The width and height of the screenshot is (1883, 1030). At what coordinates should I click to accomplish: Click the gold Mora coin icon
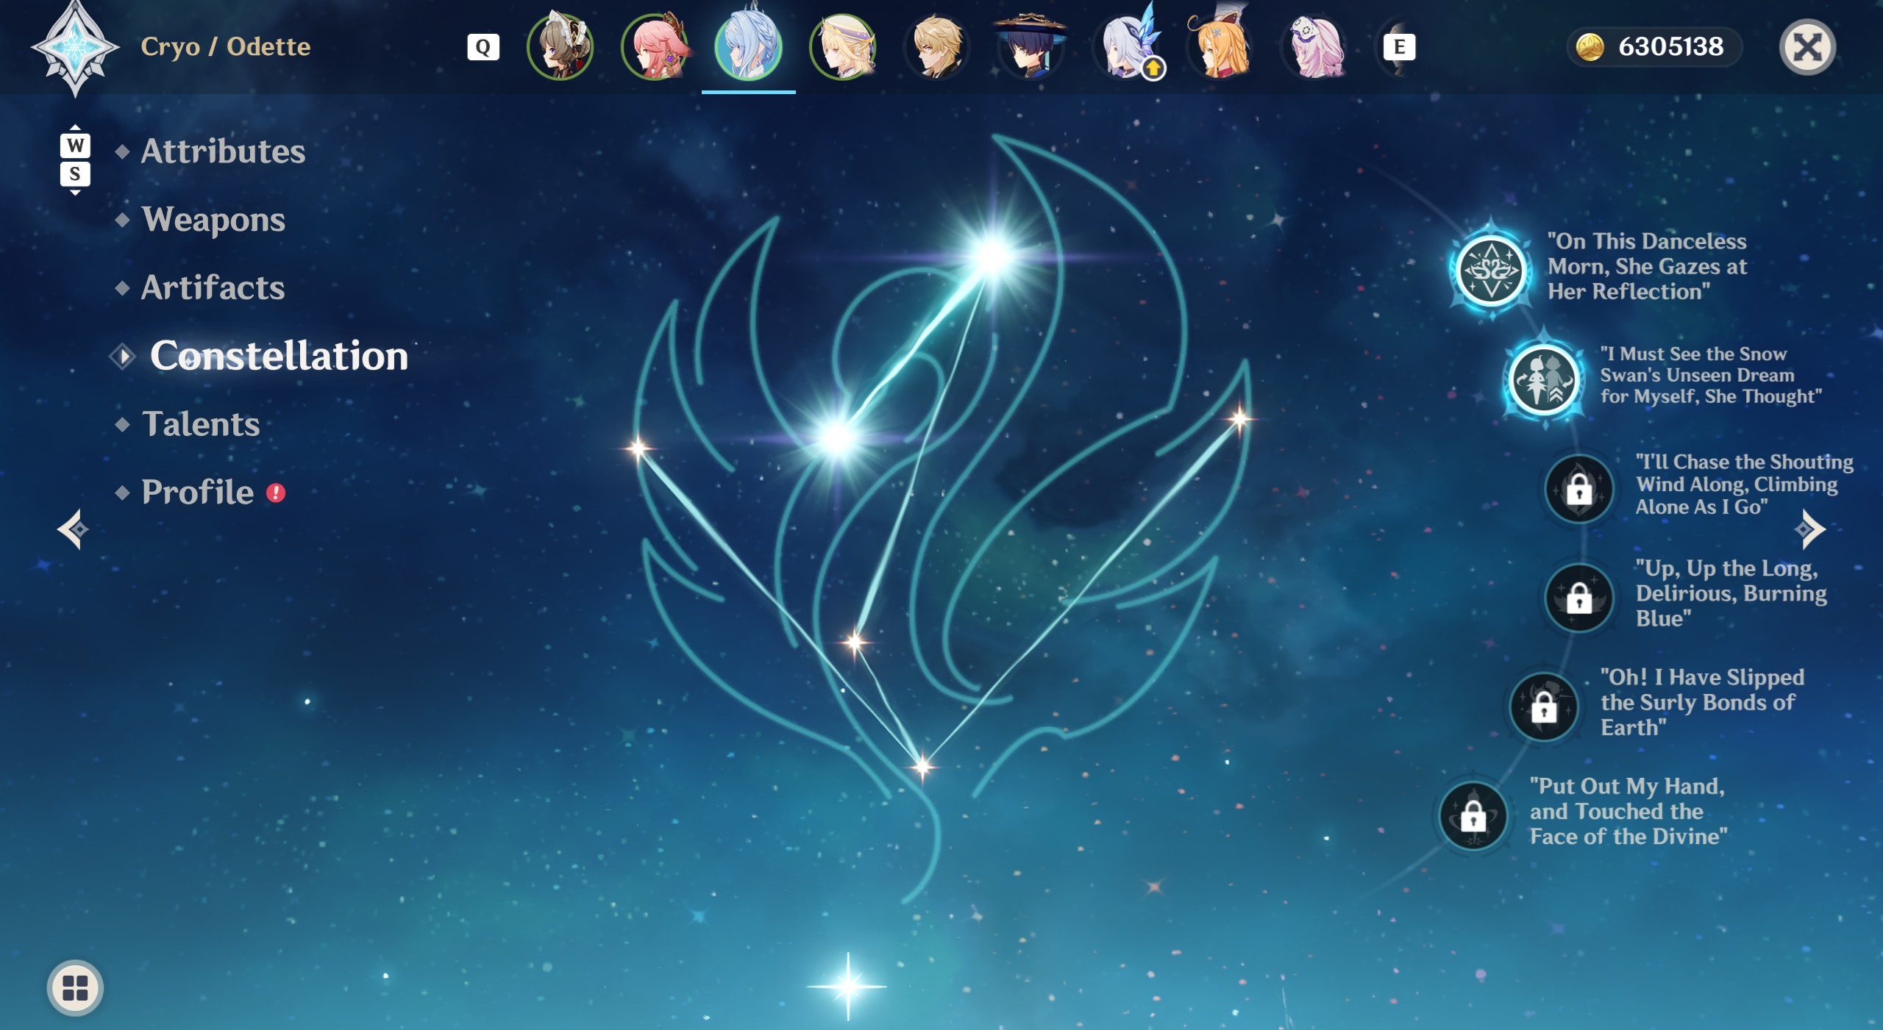[x=1590, y=47]
